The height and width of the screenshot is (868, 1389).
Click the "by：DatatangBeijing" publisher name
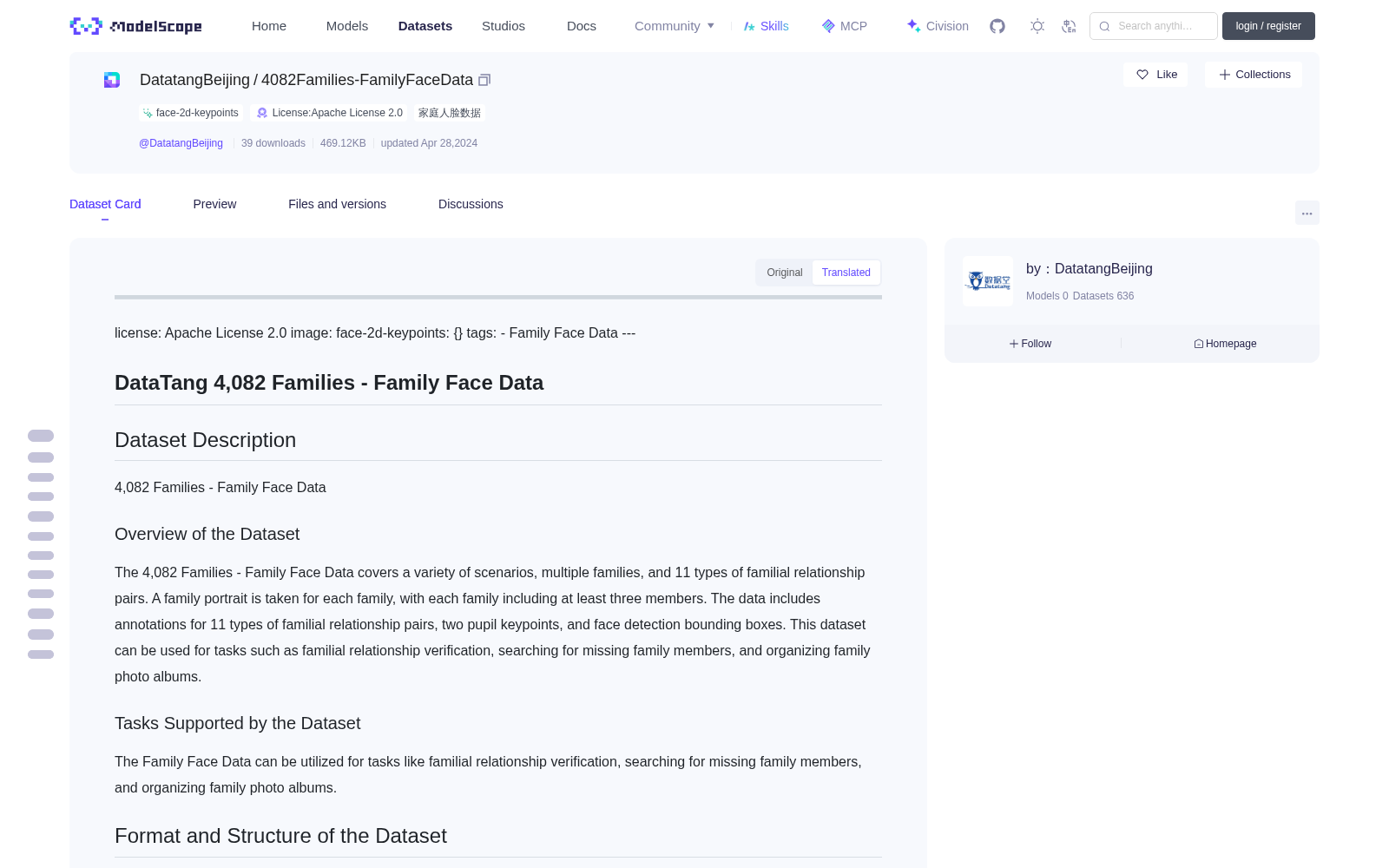pyautogui.click(x=1089, y=269)
